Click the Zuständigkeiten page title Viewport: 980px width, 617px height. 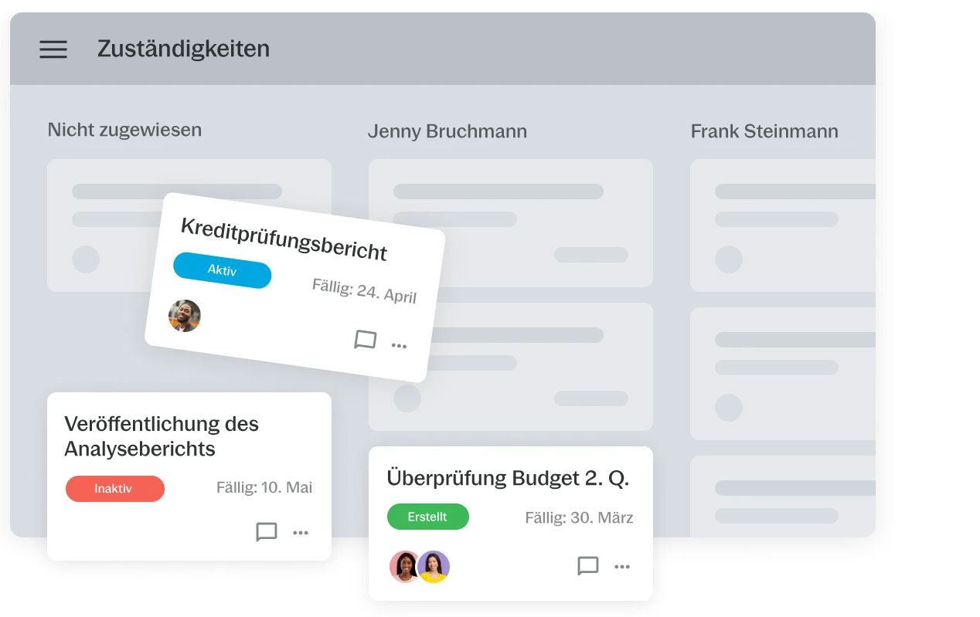[183, 49]
